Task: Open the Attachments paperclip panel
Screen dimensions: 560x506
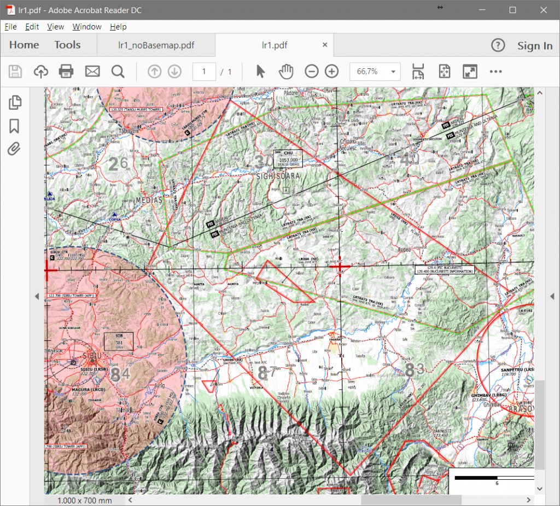Action: tap(15, 149)
